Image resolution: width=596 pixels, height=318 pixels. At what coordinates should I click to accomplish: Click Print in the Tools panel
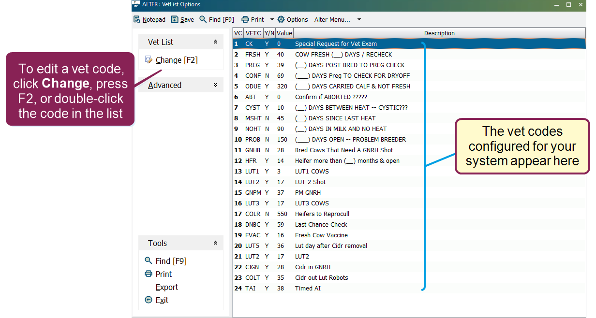click(x=159, y=274)
